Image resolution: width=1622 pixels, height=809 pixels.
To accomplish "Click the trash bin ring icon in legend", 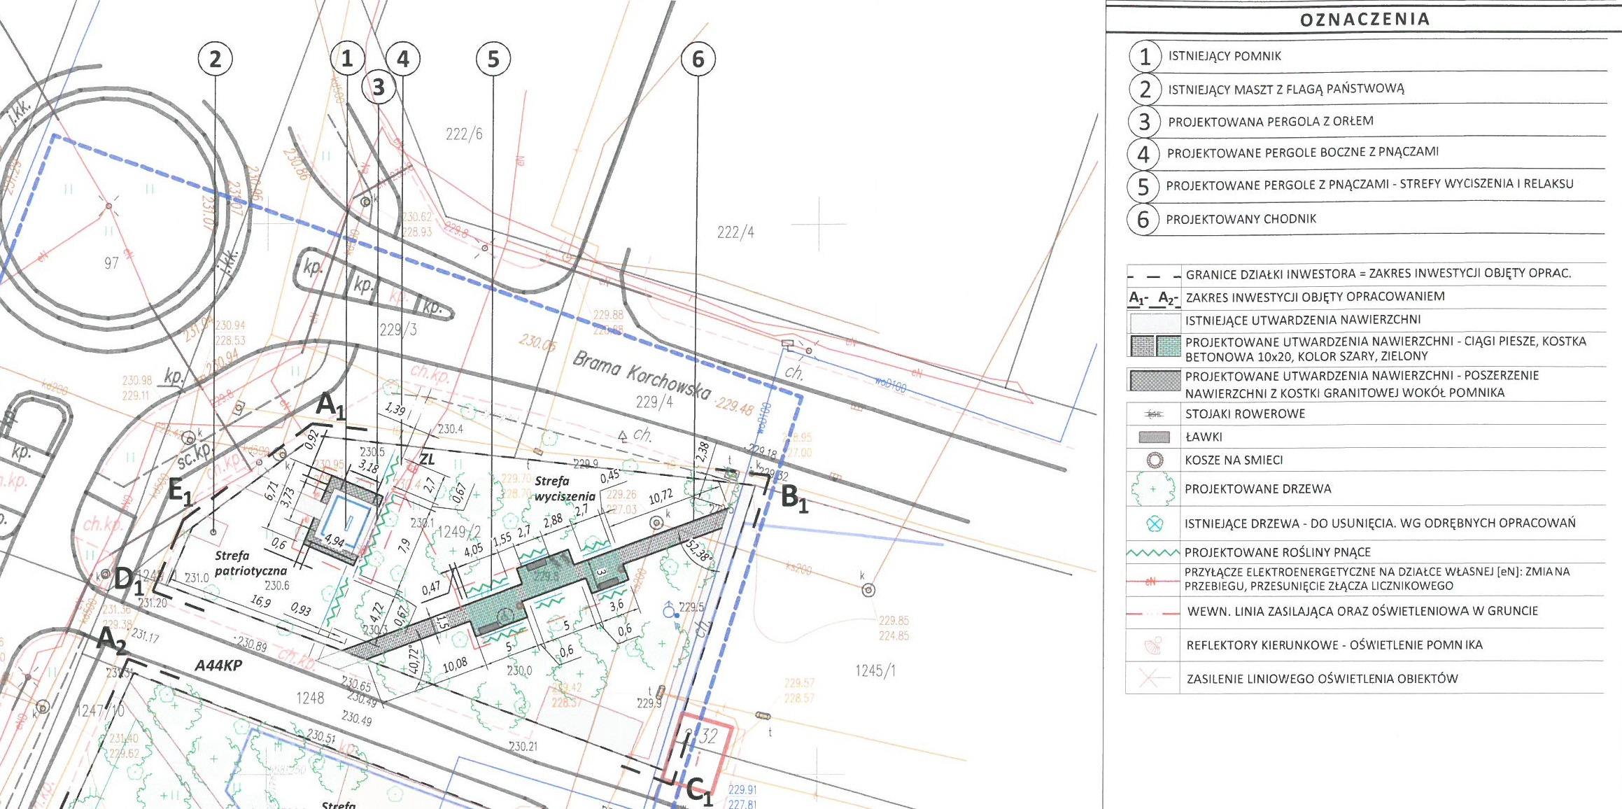I will [1155, 460].
